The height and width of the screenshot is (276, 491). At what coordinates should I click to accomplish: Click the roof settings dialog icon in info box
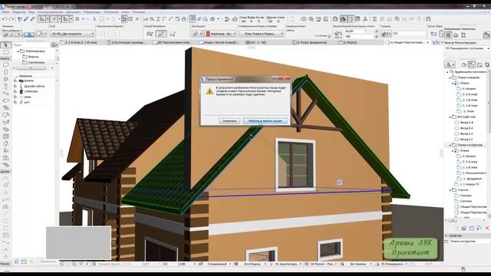(x=40, y=34)
